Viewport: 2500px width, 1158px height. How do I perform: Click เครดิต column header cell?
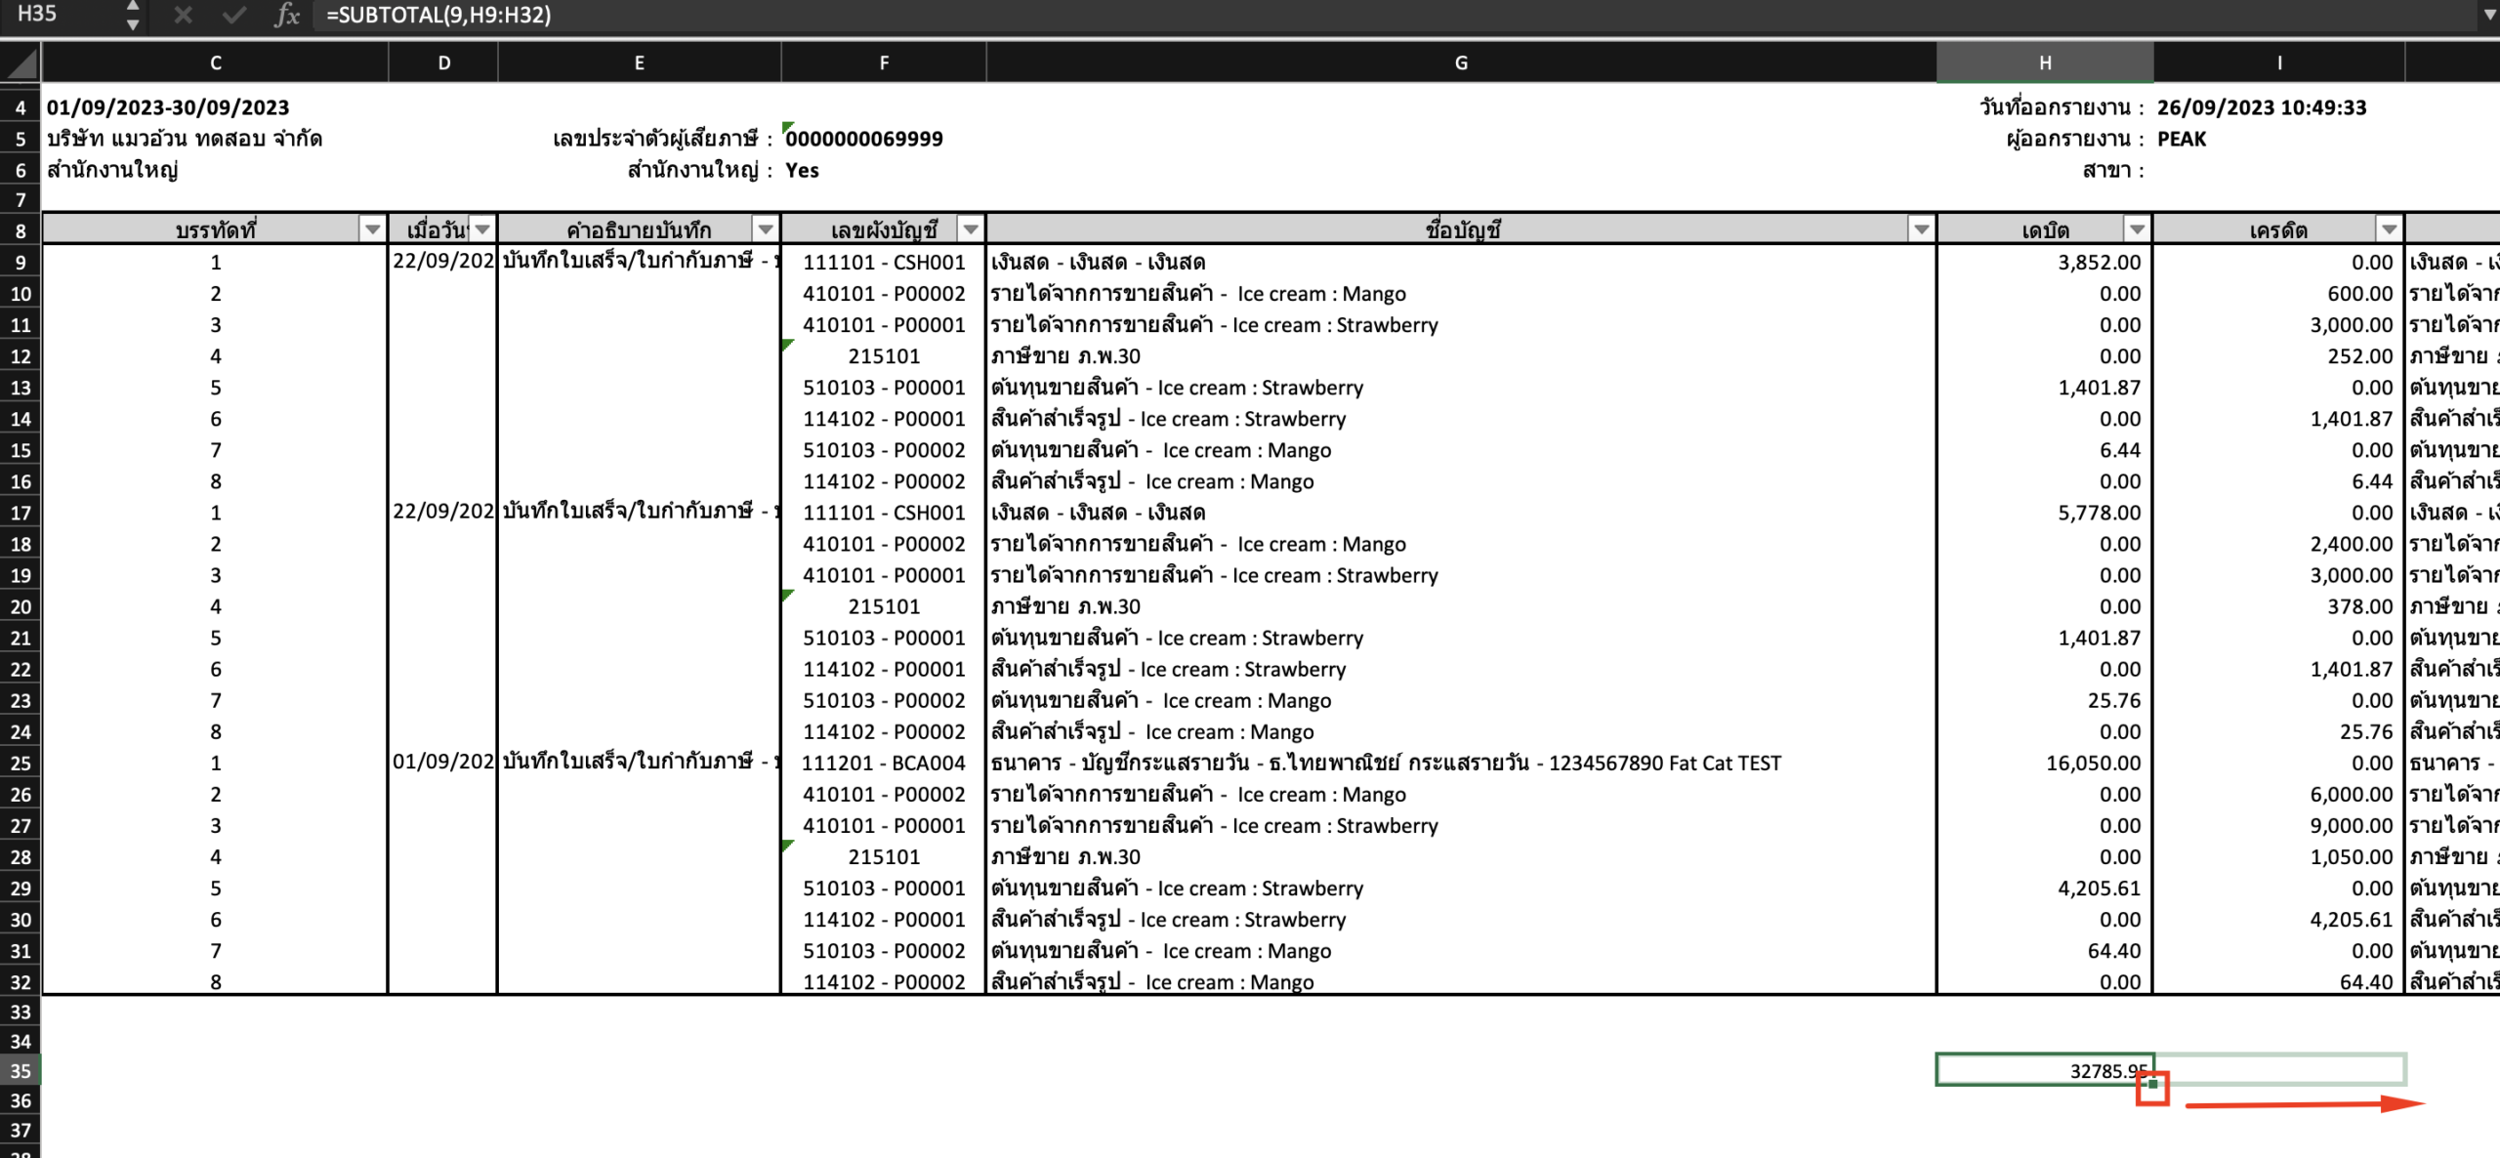coord(2278,230)
